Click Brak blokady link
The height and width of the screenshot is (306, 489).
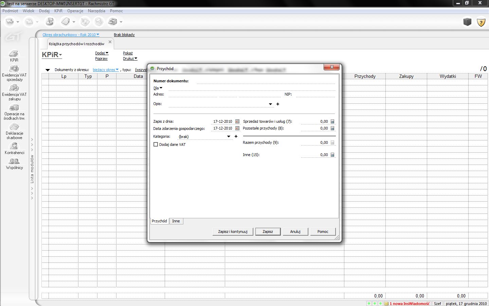(x=124, y=35)
